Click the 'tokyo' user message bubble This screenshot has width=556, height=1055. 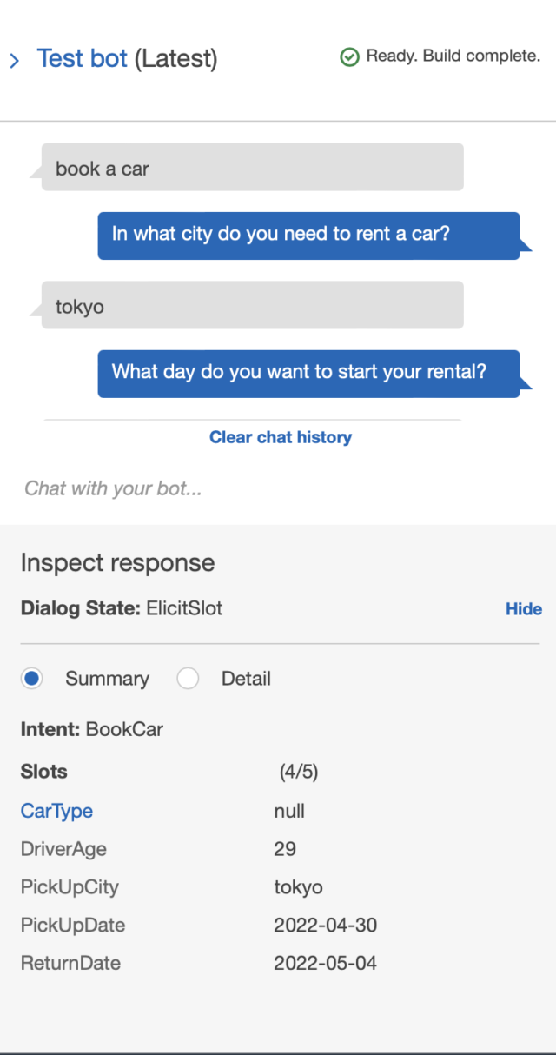click(253, 305)
